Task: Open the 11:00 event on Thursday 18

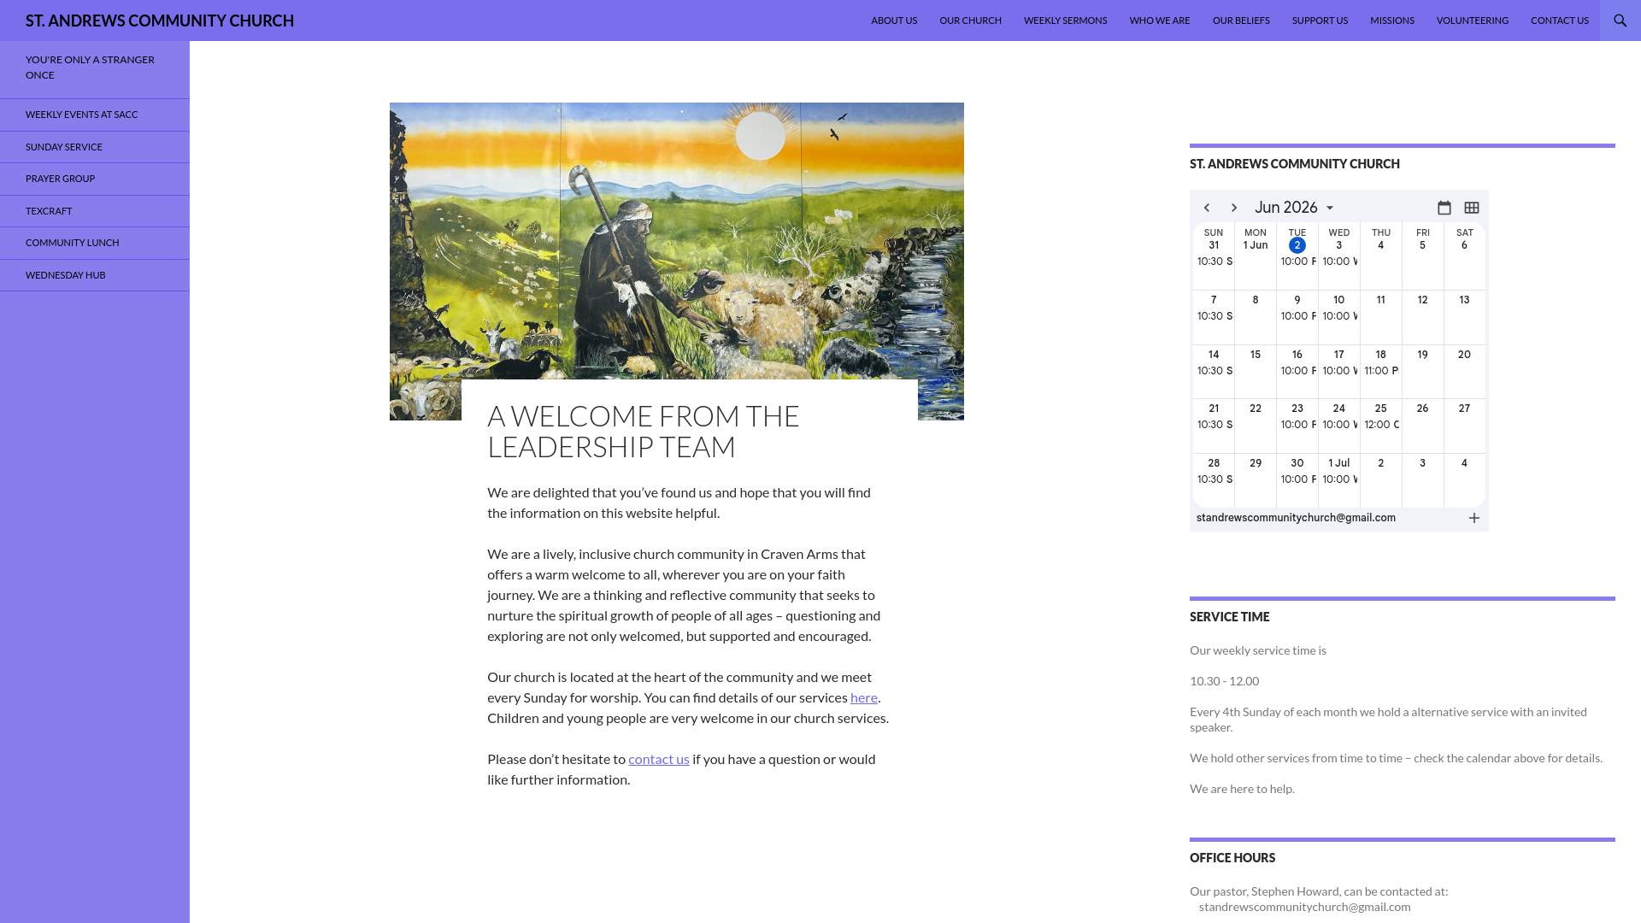Action: (1381, 371)
